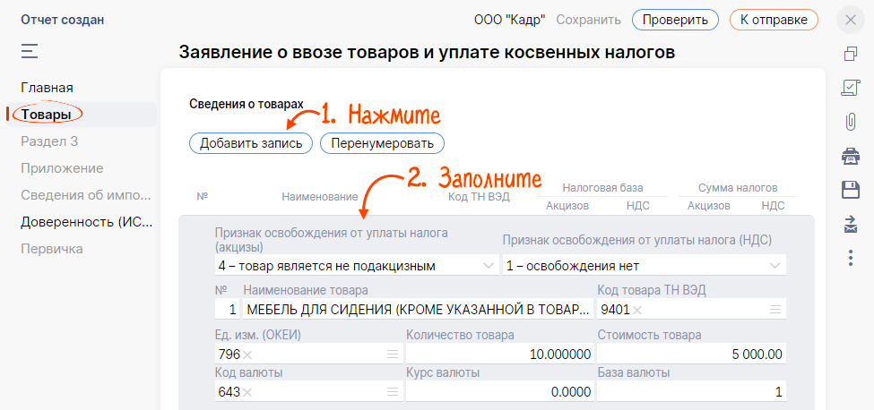Expand the excise exemption dropdown
874x410 pixels.
coord(488,266)
